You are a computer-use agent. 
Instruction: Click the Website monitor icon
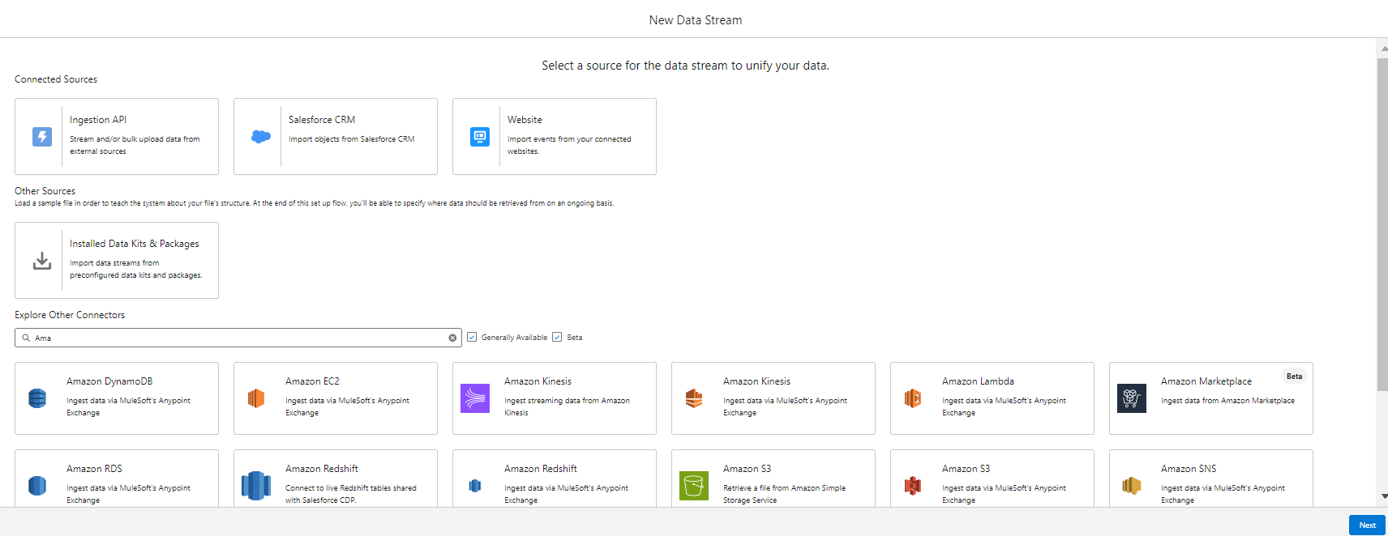(x=480, y=137)
